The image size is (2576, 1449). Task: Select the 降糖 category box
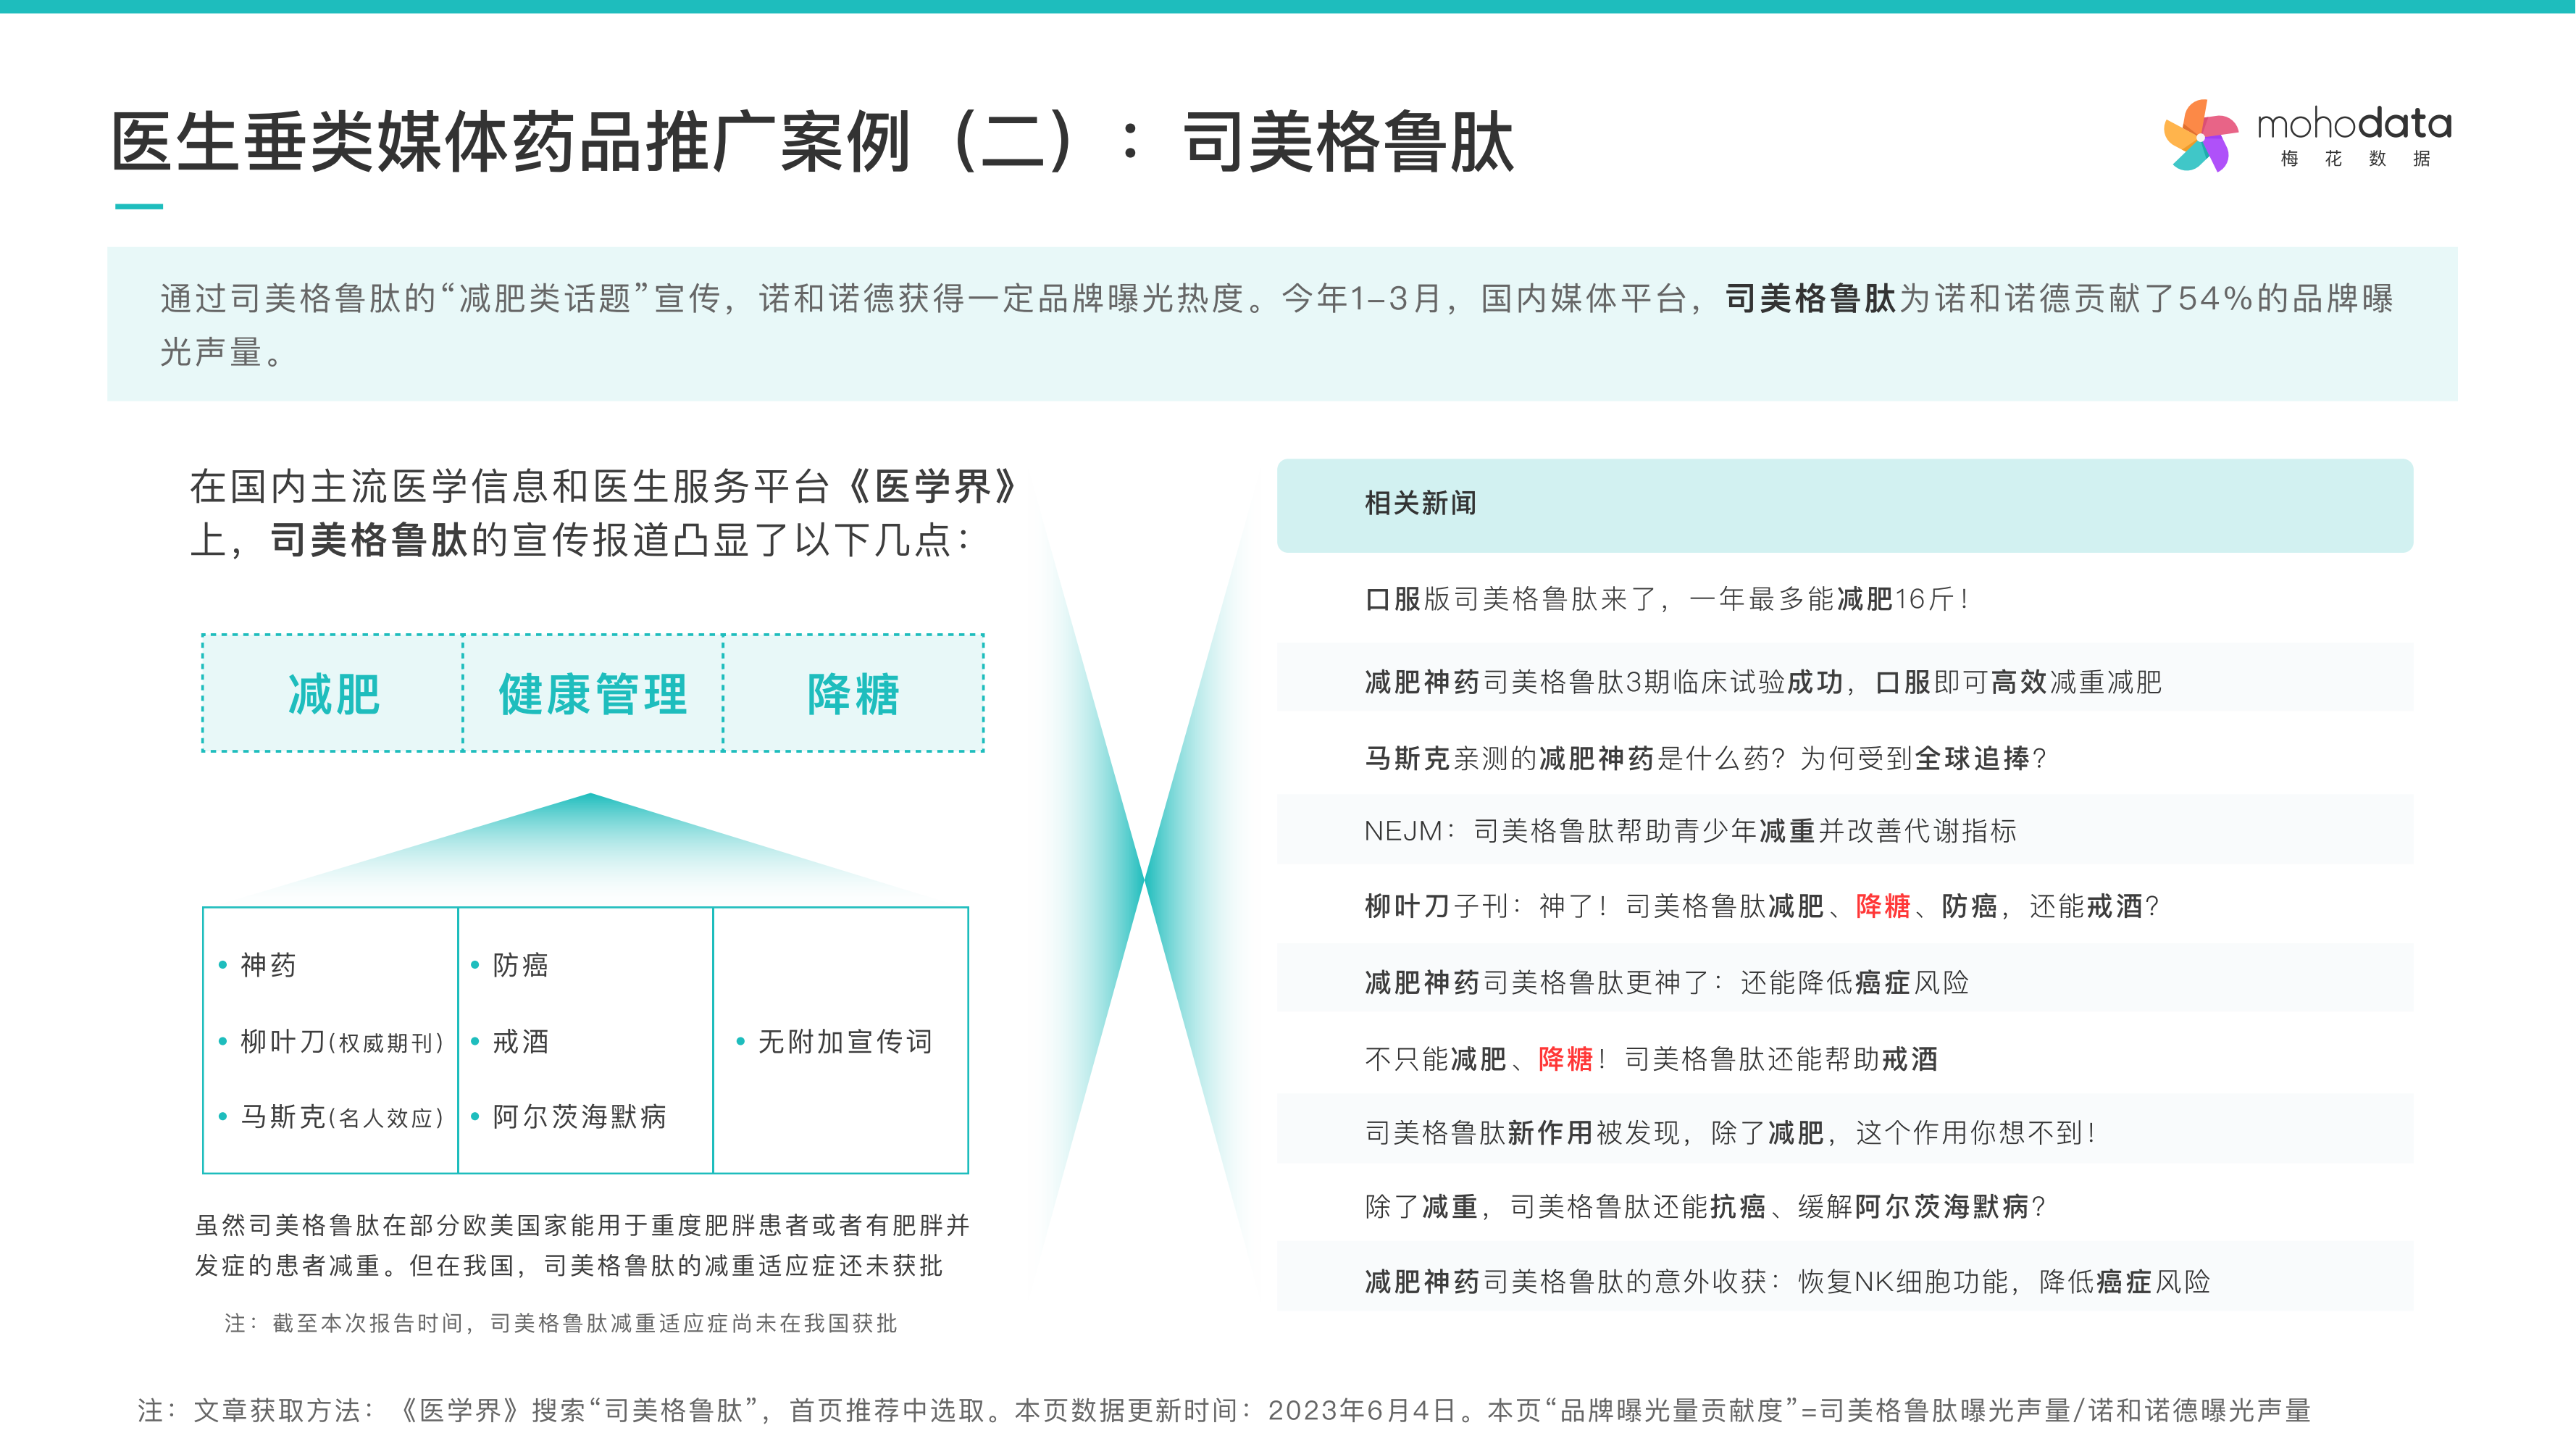(x=853, y=694)
